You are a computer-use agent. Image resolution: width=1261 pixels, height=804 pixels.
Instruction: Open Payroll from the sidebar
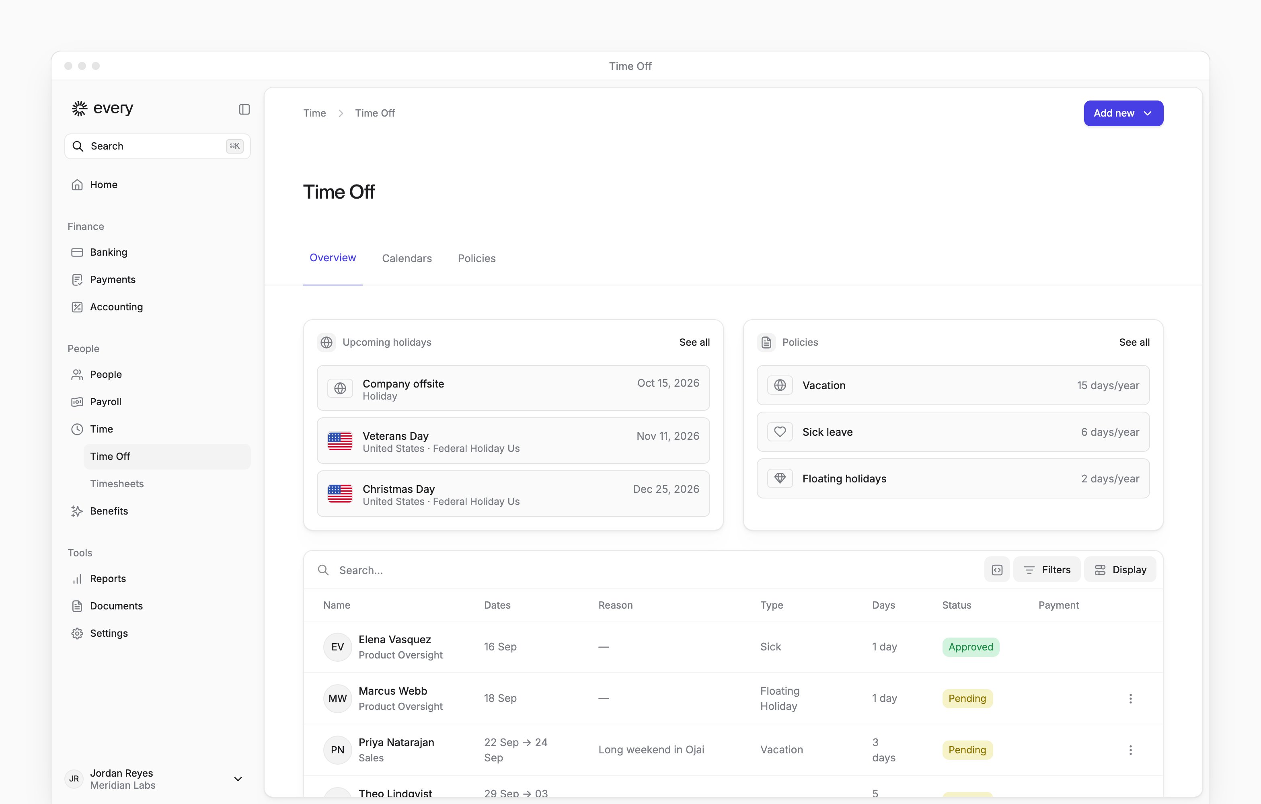point(158,402)
